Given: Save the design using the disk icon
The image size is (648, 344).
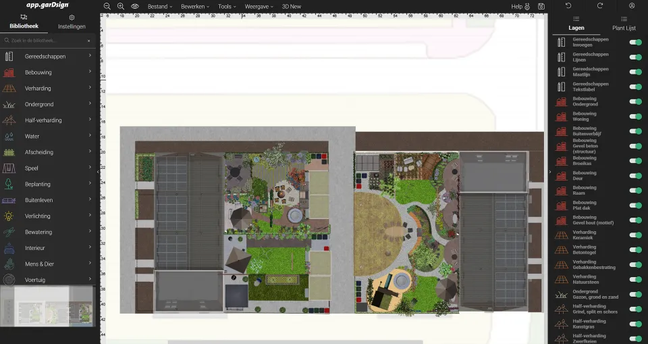Looking at the screenshot, I should [541, 6].
